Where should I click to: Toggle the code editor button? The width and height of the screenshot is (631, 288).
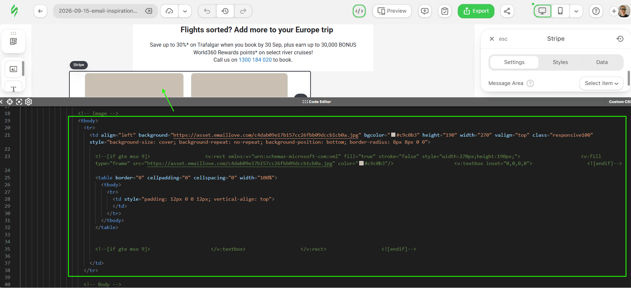coord(359,11)
